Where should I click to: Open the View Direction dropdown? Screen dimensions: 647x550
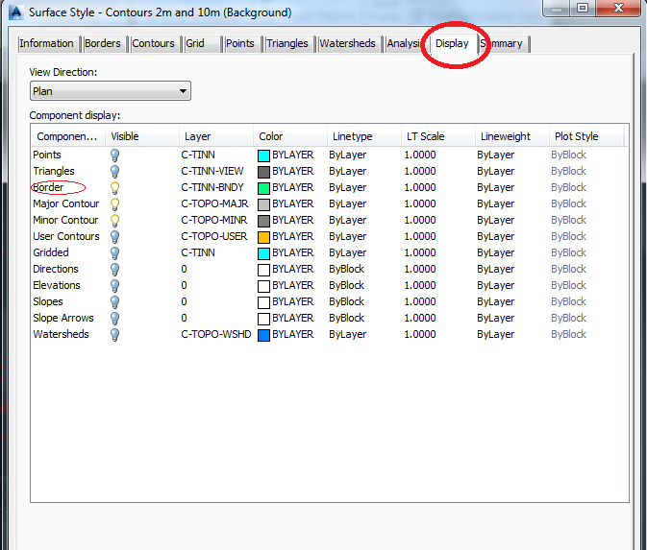(x=110, y=91)
